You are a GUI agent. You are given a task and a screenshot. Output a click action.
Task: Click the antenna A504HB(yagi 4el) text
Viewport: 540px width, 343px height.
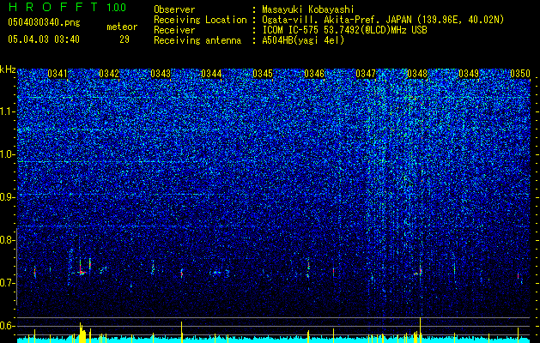pyautogui.click(x=303, y=40)
